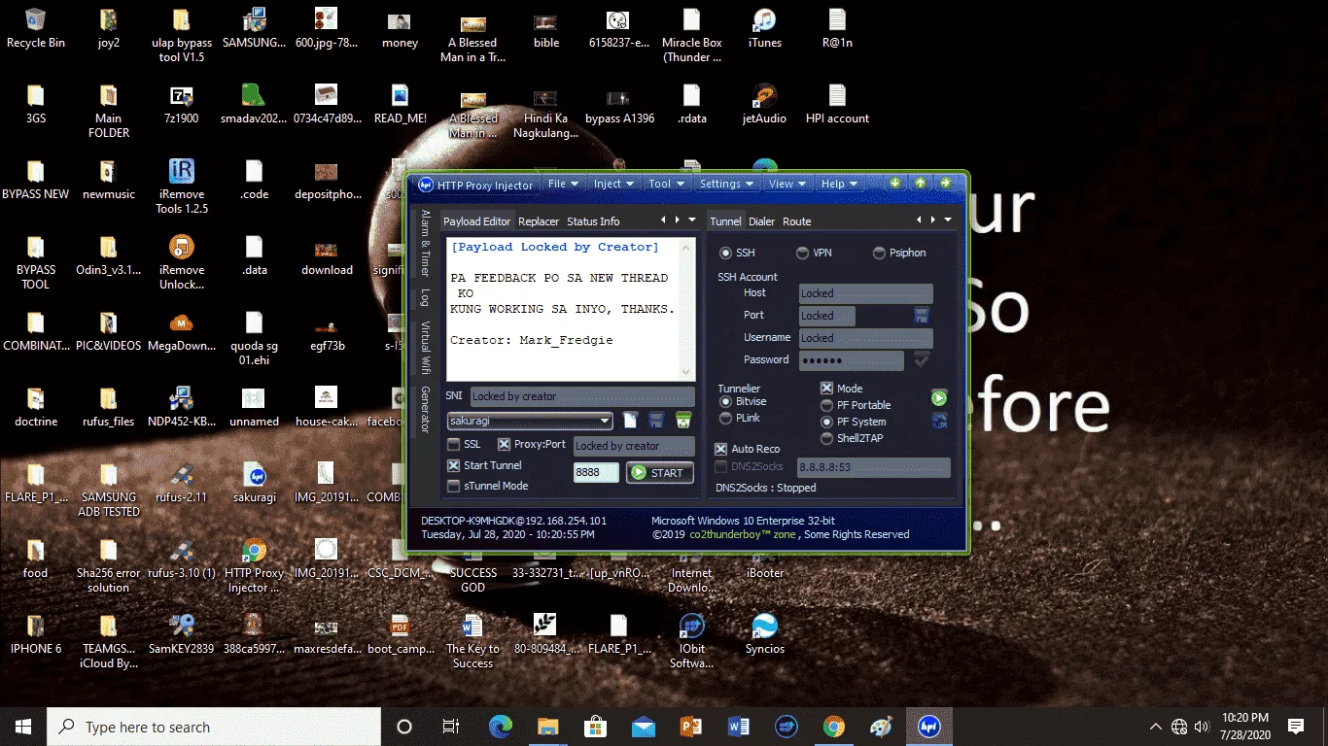Image resolution: width=1328 pixels, height=746 pixels.
Task: Choose the Shell2TAP mode option
Action: 827,438
